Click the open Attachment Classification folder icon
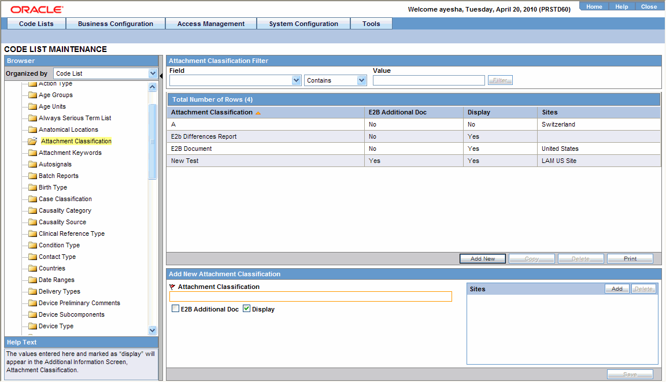 [33, 141]
